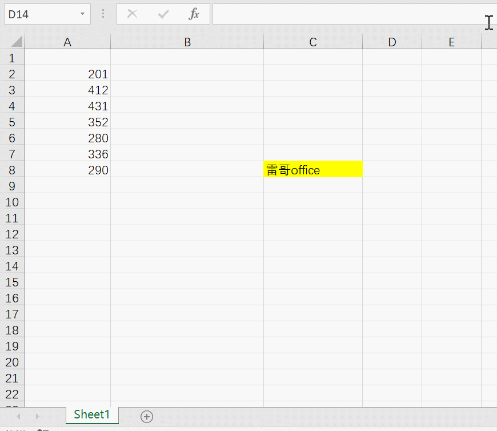Select column A header
This screenshot has width=497, height=431.
click(67, 42)
